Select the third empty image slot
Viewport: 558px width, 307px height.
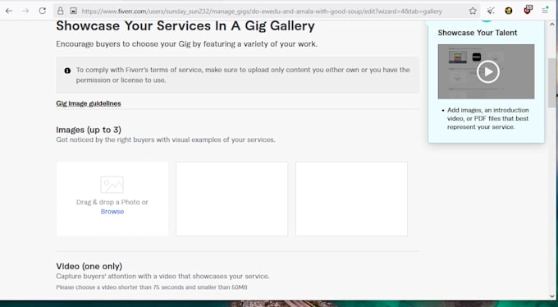click(351, 199)
